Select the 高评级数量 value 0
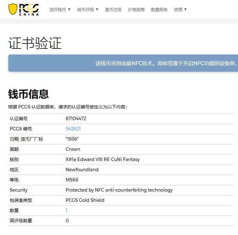238x235 pixels. click(67, 221)
